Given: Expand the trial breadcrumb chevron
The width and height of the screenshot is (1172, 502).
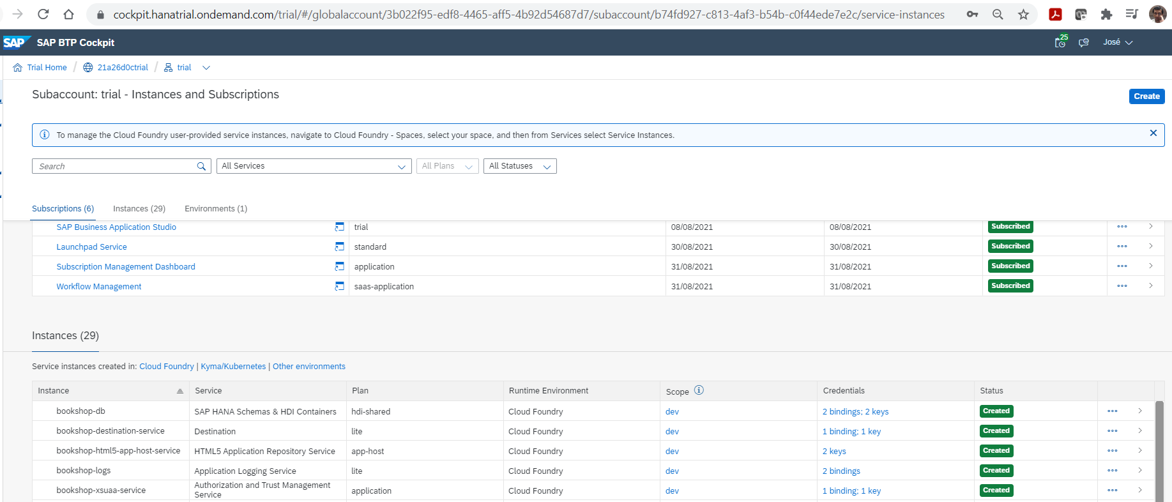Looking at the screenshot, I should (x=206, y=68).
